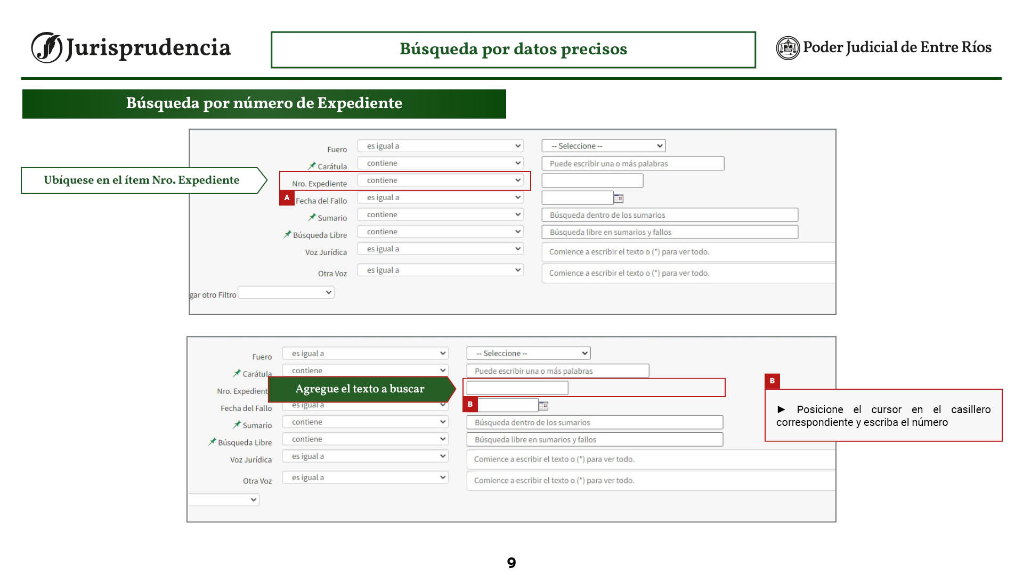Click 'Búsqueda libre en sumarios y fallos' field in lower form

click(595, 439)
